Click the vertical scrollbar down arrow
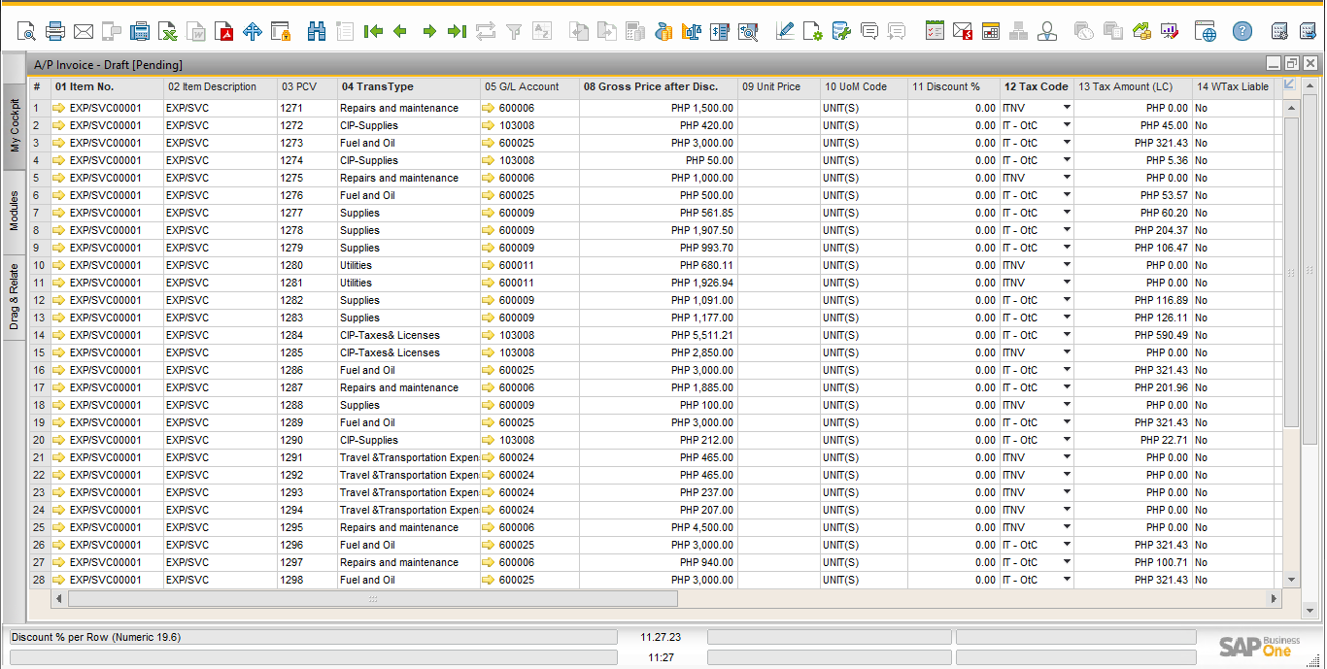This screenshot has height=669, width=1327. click(1291, 580)
